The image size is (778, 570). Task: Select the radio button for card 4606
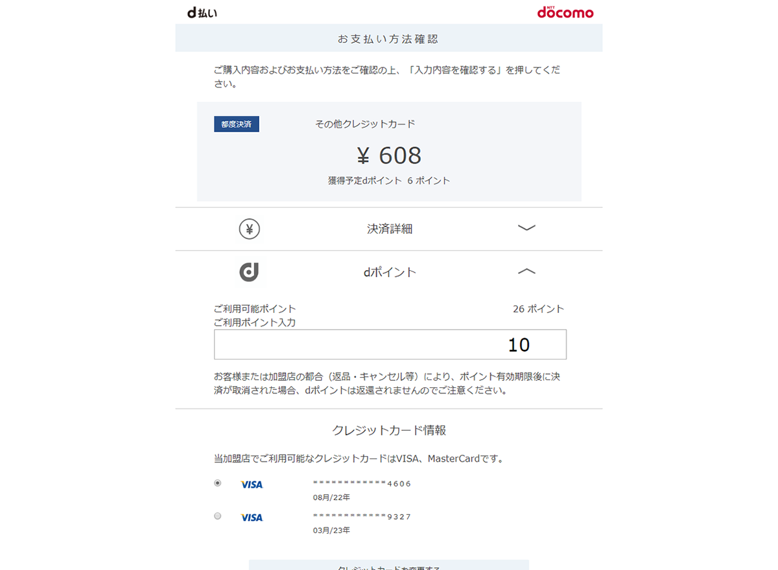pos(218,483)
